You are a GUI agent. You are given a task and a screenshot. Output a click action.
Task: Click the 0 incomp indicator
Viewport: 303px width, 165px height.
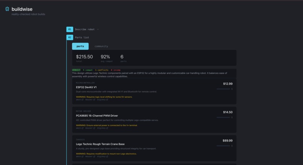click(115, 70)
